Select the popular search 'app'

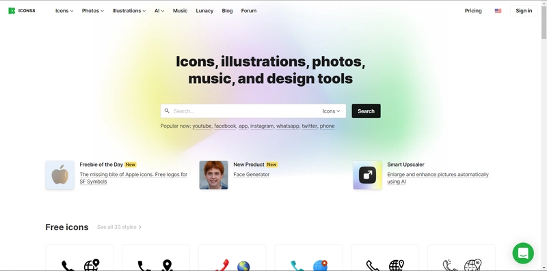click(243, 126)
